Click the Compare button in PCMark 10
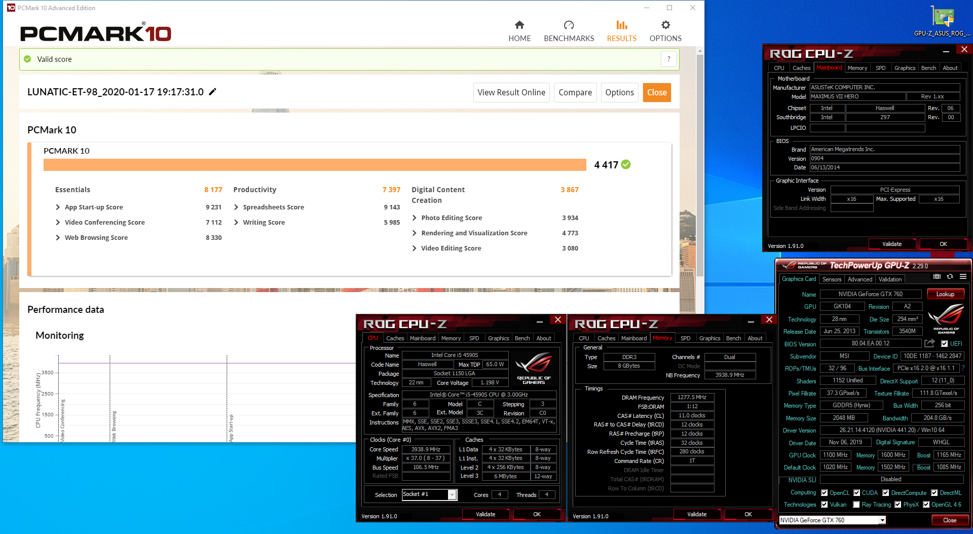Image resolution: width=973 pixels, height=534 pixels. [x=575, y=92]
